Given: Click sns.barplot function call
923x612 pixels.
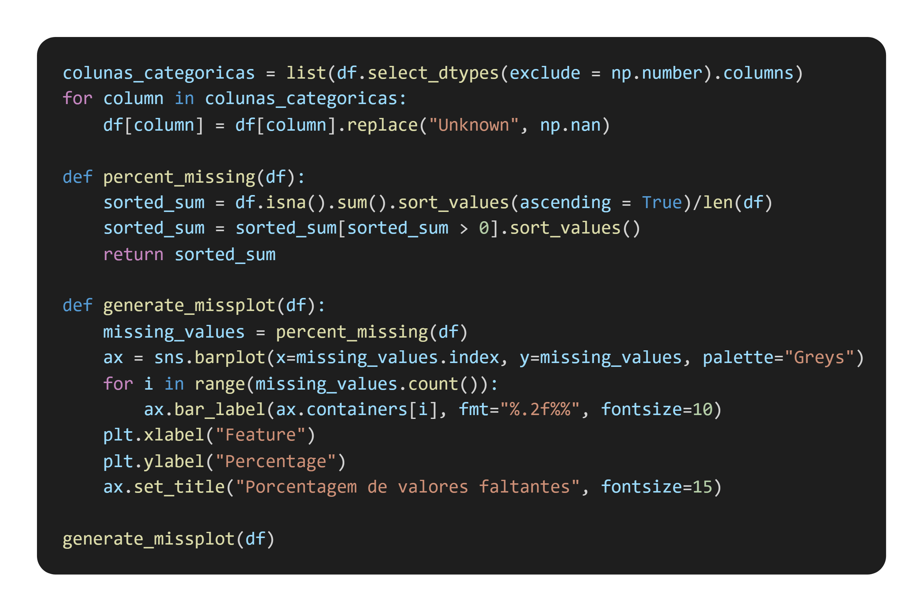Looking at the screenshot, I should 210,358.
